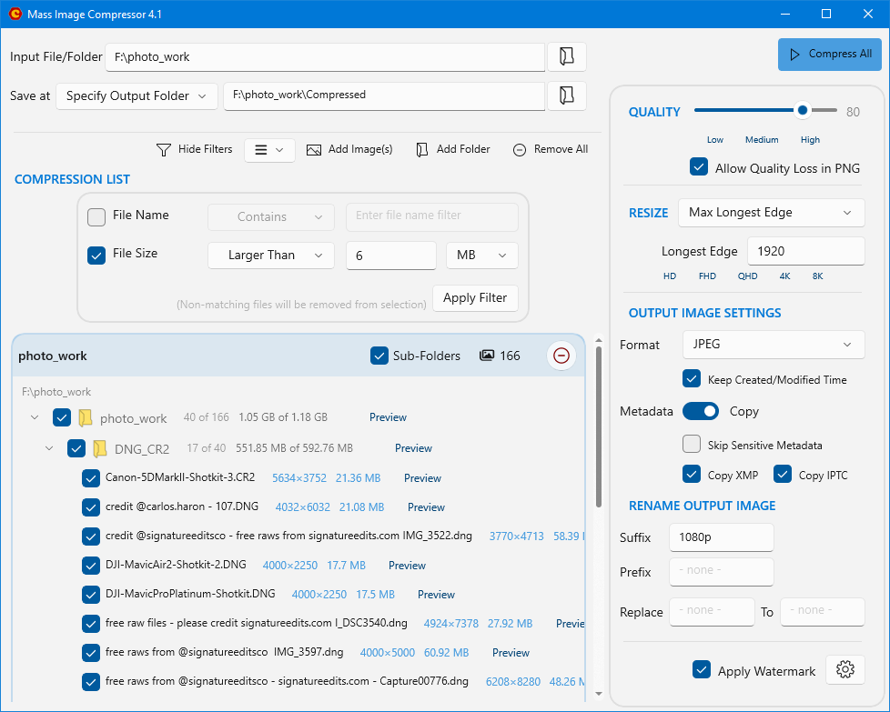Open the MB file size unit dropdown
Image resolution: width=890 pixels, height=712 pixels.
(481, 256)
